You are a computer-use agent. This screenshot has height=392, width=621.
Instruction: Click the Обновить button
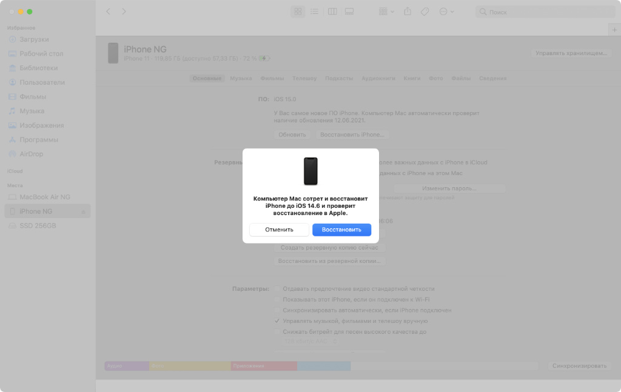coord(292,135)
